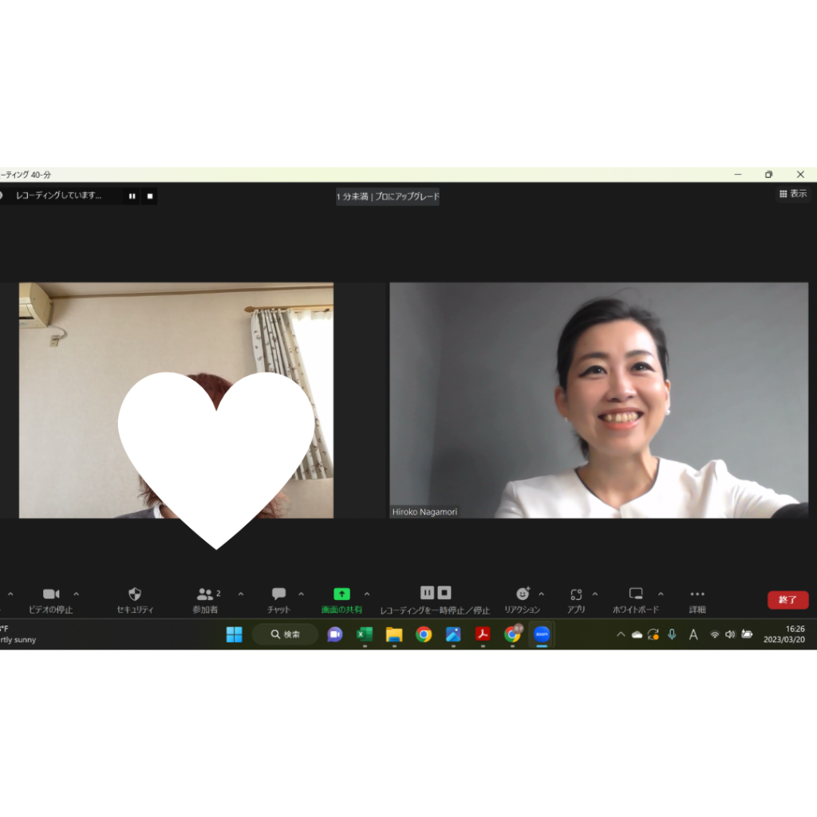This screenshot has height=817, width=817.
Task: Expand the chevron next to Participants
Action: tap(241, 594)
